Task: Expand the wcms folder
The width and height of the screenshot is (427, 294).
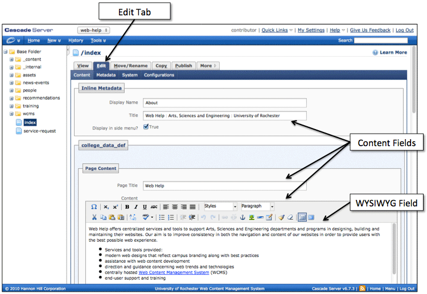Action: click(x=11, y=114)
